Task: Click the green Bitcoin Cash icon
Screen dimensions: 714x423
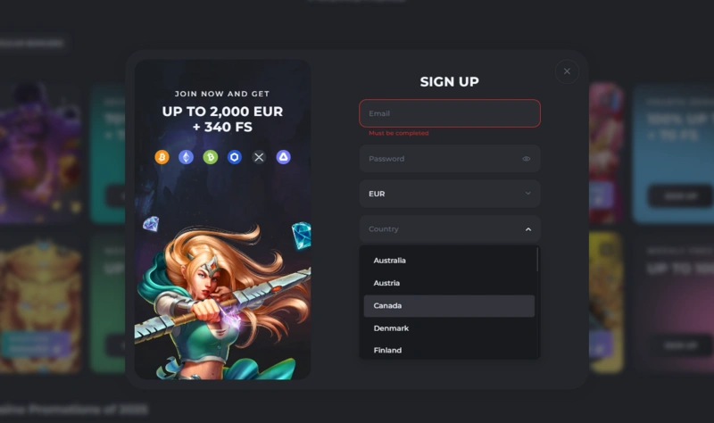Action: 211,157
